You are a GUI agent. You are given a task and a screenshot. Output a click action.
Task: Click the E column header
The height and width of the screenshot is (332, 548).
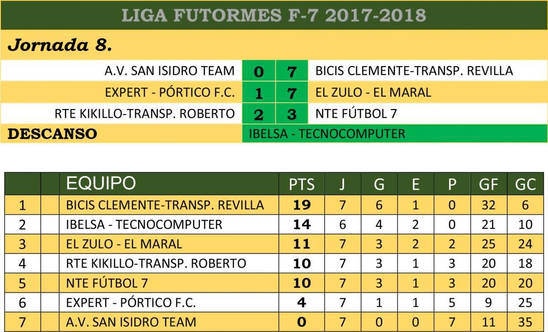416,184
